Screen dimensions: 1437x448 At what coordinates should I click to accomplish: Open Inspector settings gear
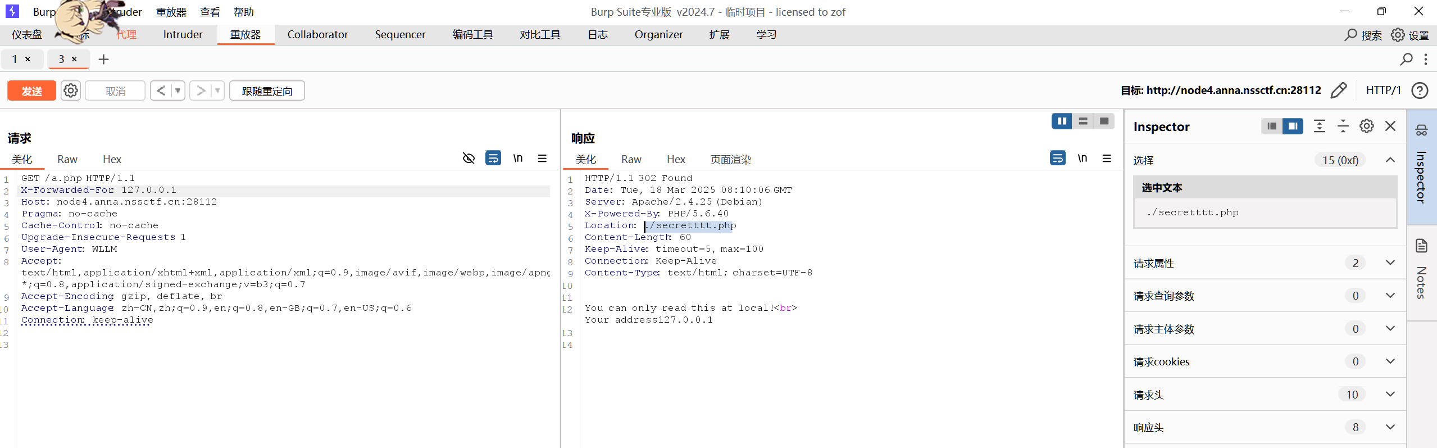1366,126
